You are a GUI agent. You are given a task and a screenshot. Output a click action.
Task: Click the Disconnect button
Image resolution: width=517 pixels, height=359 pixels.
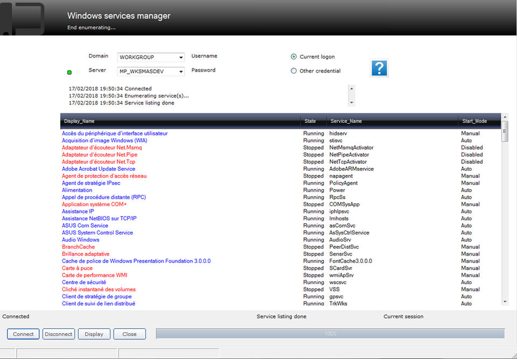pos(58,334)
